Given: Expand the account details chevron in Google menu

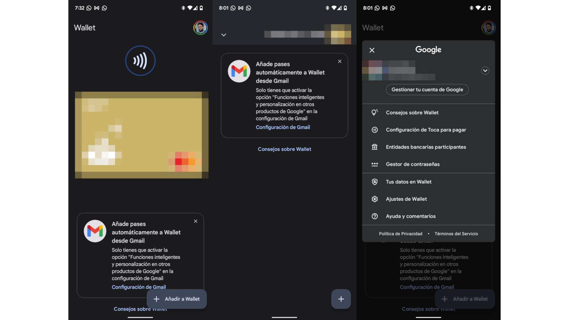Looking at the screenshot, I should (485, 71).
